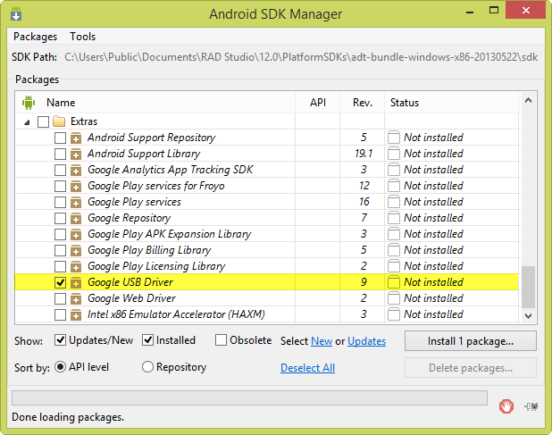Click the package icon of Google Play Billing Library

click(x=76, y=251)
